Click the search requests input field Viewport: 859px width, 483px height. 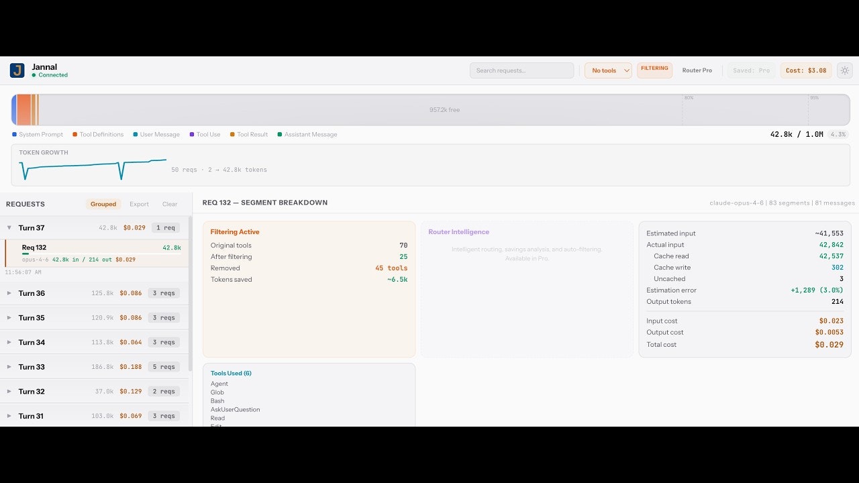(x=521, y=70)
